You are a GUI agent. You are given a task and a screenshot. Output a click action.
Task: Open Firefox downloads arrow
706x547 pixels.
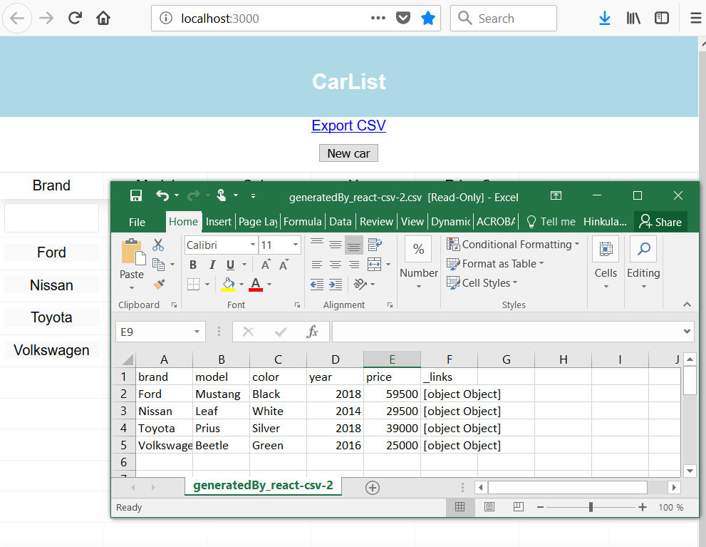605,18
